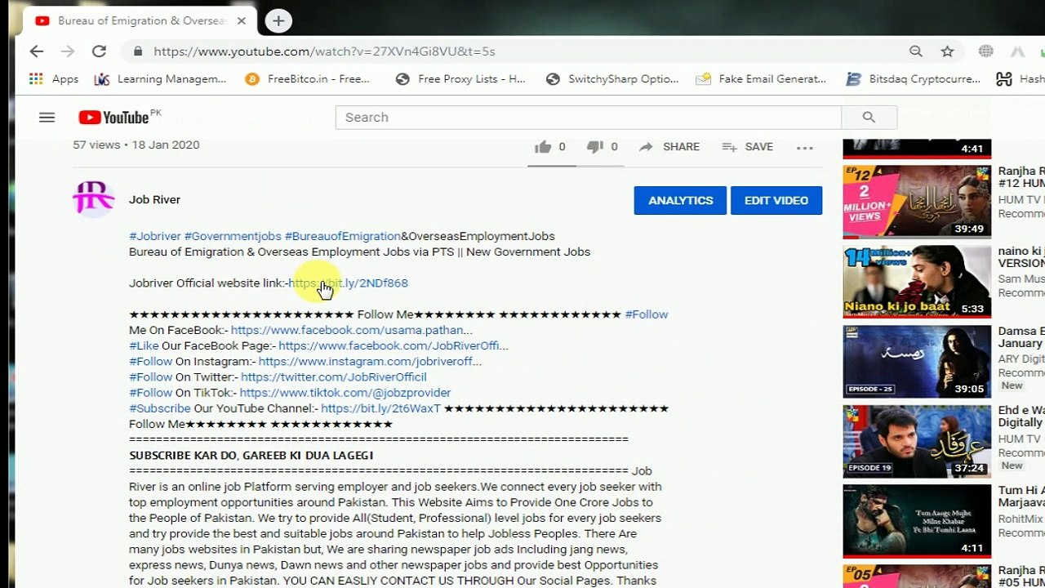Submit search with the magnifier button
1045x588 pixels.
pos(869,118)
